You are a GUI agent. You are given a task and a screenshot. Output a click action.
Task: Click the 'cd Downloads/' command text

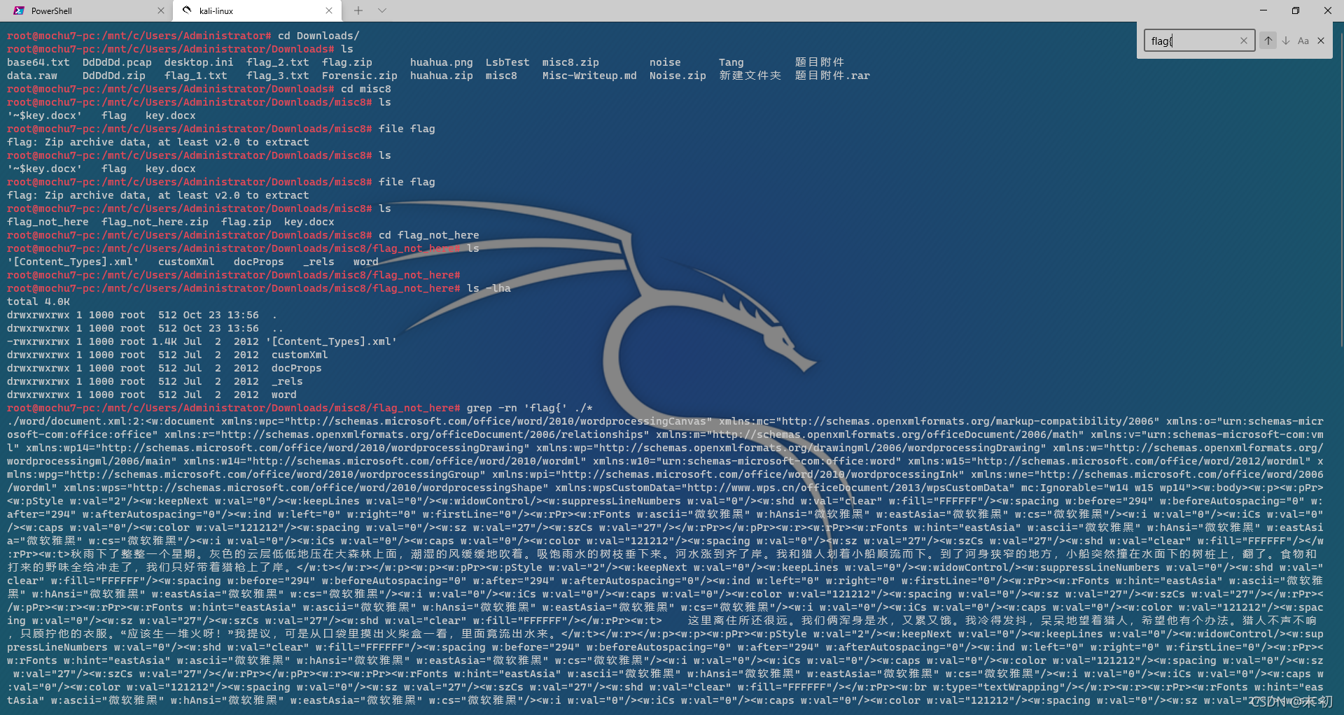[318, 36]
